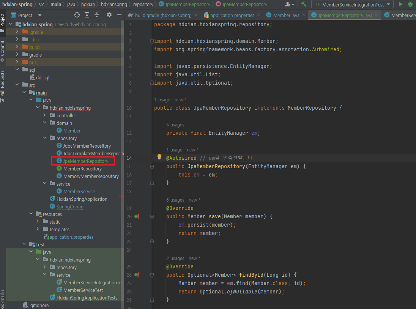This screenshot has height=309, width=416.
Task: Close the application.properties tab
Action: point(259,15)
